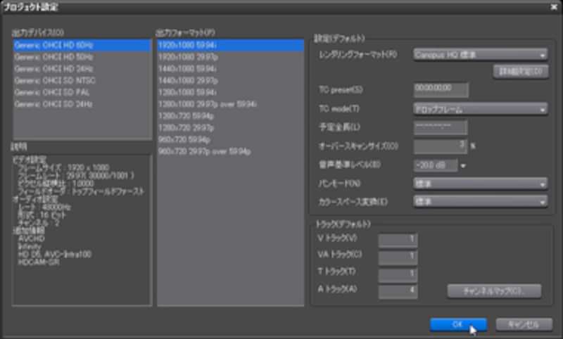The image size is (563, 339).
Task: Select Generic OHCI HD 24Hz device
Action: [x=82, y=69]
